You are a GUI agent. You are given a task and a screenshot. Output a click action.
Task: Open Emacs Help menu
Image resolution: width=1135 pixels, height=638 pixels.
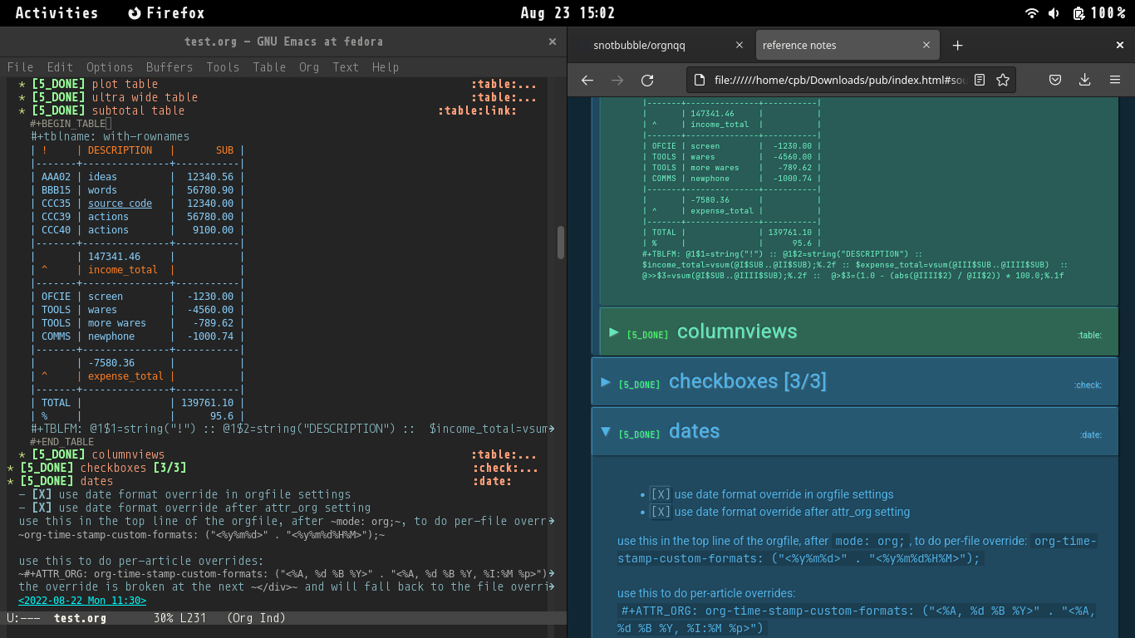coord(386,67)
